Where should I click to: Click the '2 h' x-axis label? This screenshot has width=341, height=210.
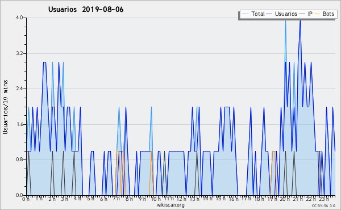pyautogui.click(x=52, y=199)
